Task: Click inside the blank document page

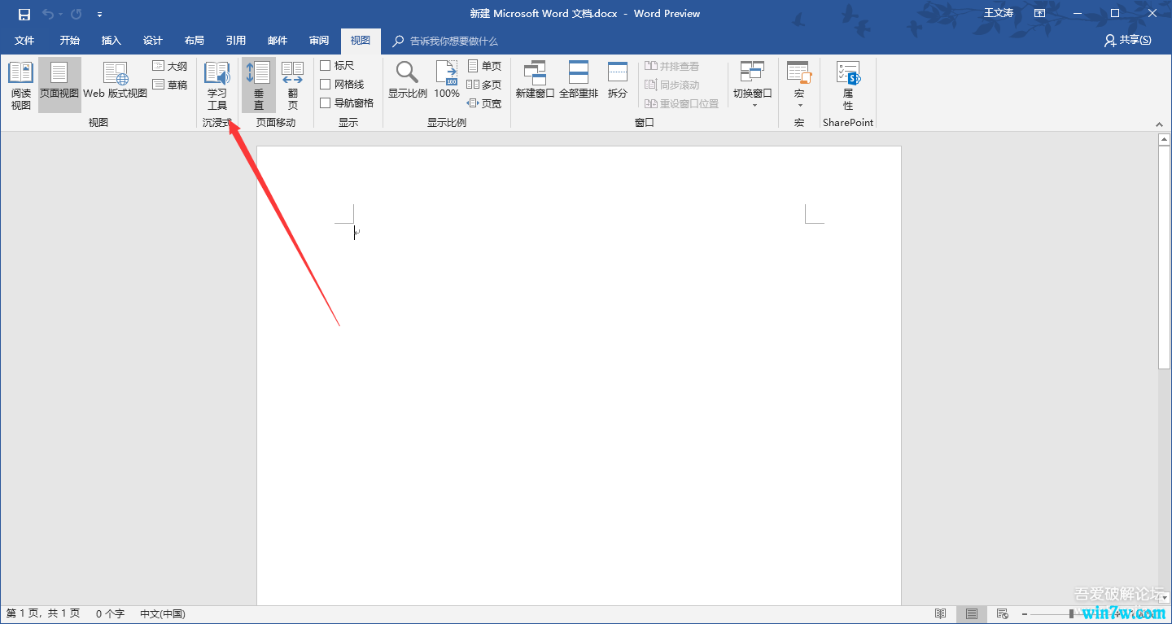Action: (x=579, y=375)
